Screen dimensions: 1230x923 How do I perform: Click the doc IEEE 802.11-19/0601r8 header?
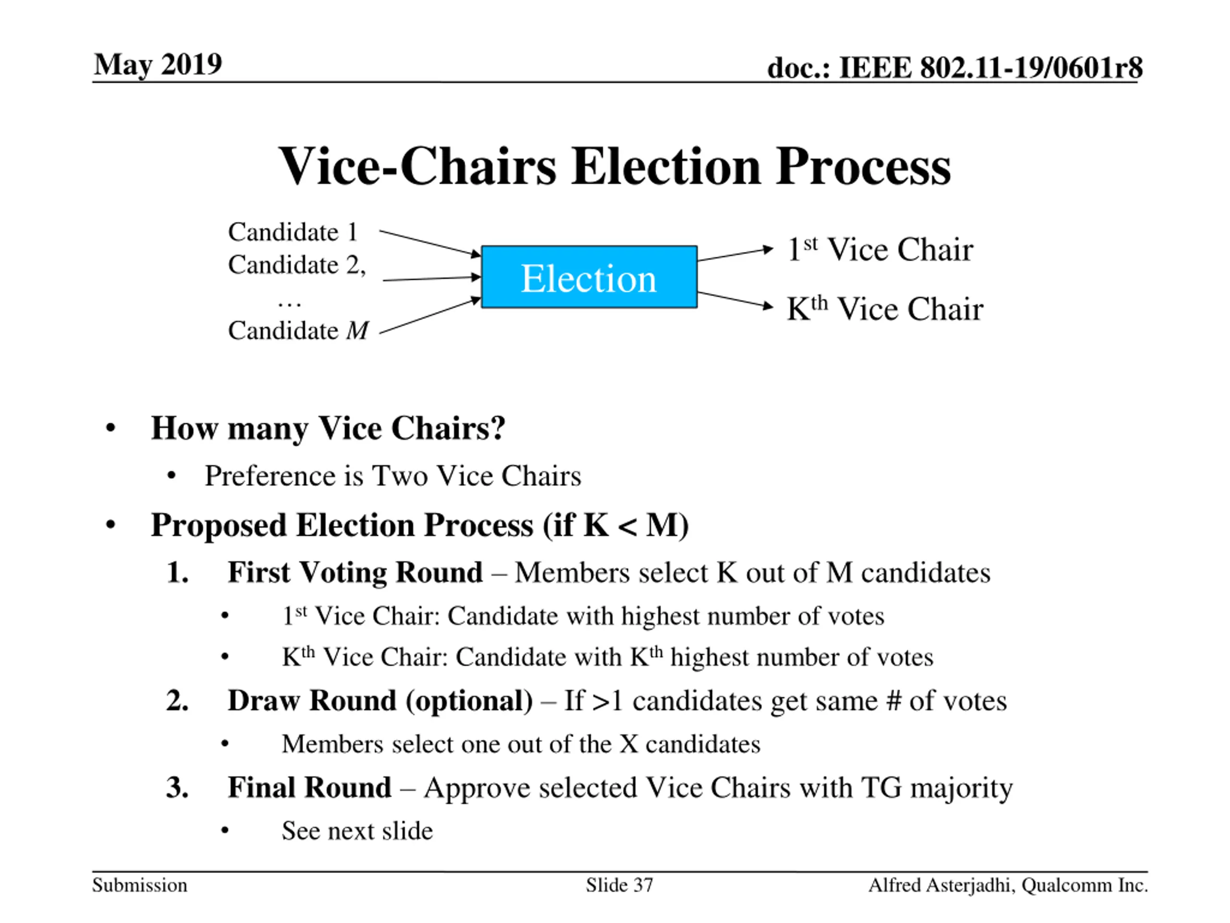point(954,68)
